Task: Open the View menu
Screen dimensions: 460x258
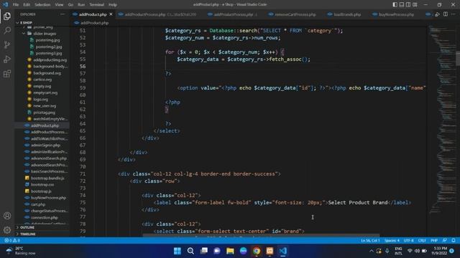Action: [x=59, y=5]
